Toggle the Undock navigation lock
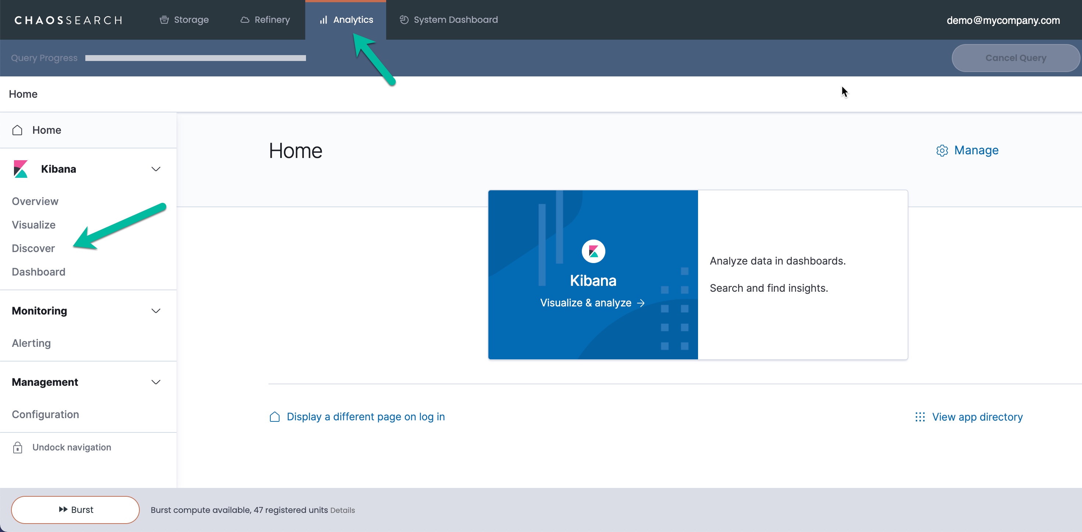This screenshot has width=1082, height=532. coord(18,447)
